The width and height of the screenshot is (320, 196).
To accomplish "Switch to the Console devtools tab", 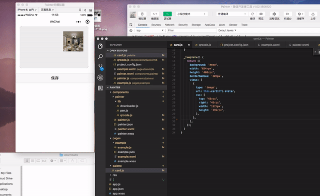I will [143, 25].
